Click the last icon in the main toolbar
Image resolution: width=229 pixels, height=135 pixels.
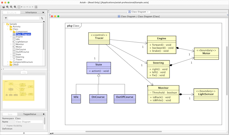(36, 7)
